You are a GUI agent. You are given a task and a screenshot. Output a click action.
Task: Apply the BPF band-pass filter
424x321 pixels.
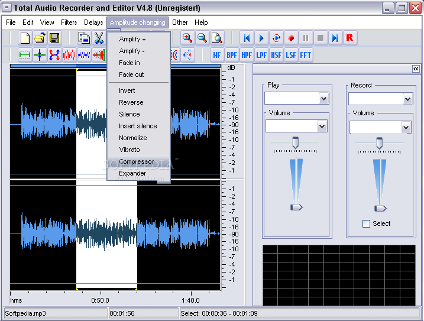click(x=232, y=55)
